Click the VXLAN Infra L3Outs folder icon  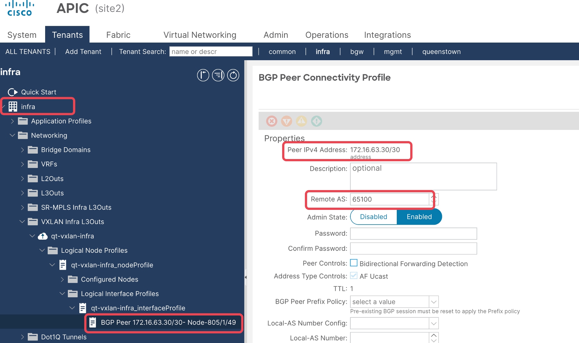[x=33, y=222]
